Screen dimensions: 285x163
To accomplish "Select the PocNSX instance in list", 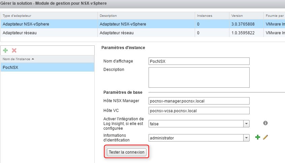I will pyautogui.click(x=47, y=67).
